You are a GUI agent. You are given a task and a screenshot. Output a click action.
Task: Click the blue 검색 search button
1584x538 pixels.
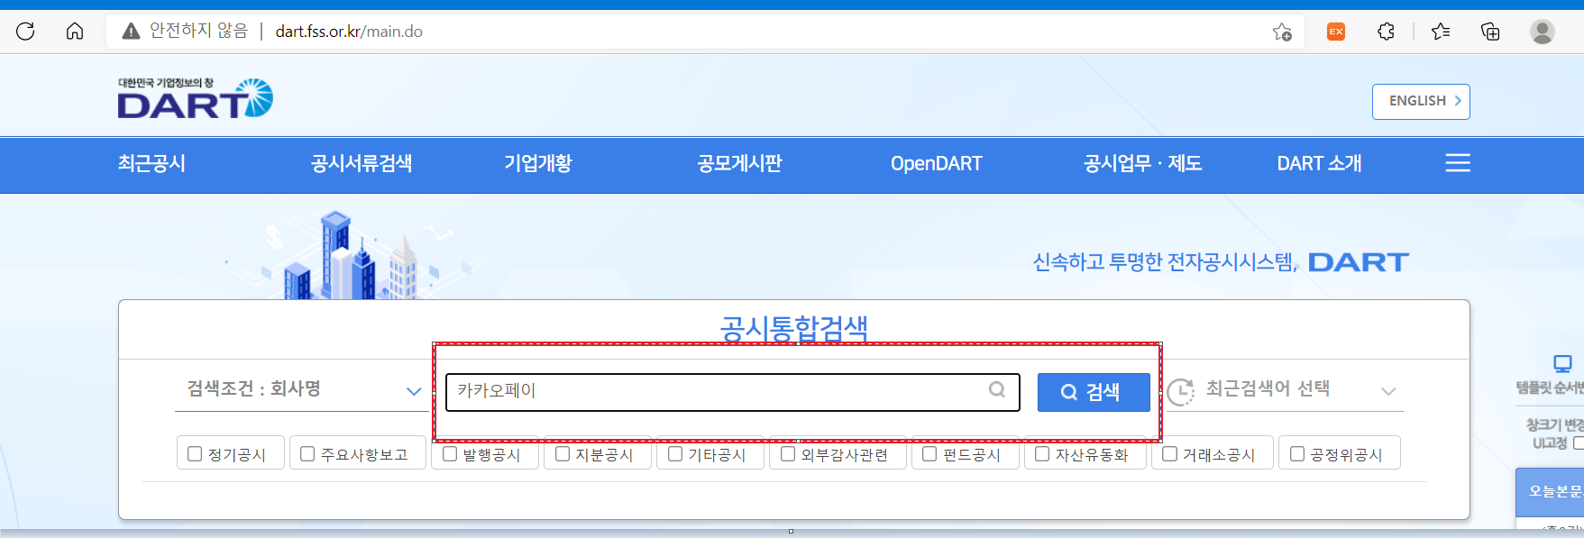point(1094,392)
